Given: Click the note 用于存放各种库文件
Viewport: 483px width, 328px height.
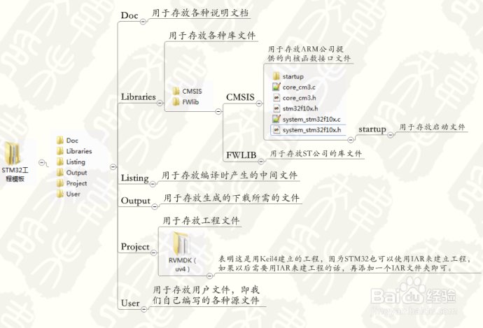Looking at the screenshot, I should [x=212, y=36].
